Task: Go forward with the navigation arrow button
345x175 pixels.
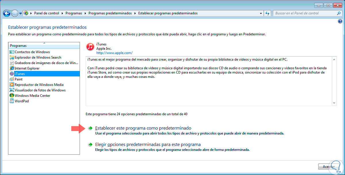Action: (15, 13)
